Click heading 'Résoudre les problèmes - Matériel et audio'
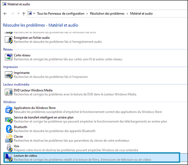This screenshot has height=165, width=188. click(41, 25)
